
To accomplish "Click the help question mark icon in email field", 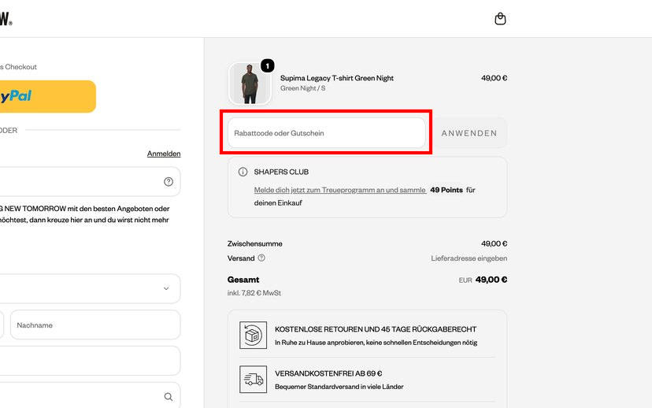I will (169, 182).
